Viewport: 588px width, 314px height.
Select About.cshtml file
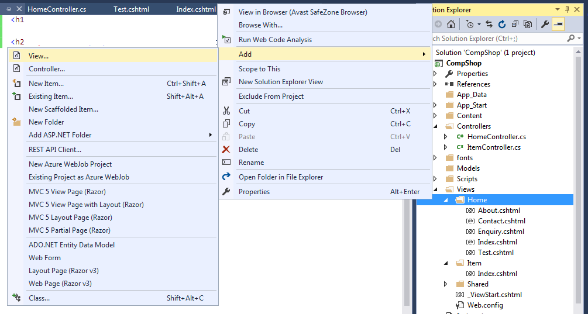498,211
